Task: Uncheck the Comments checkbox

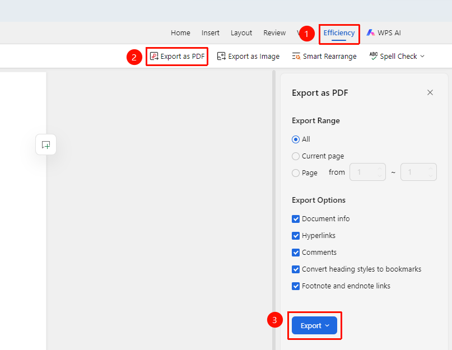Action: [x=296, y=253]
